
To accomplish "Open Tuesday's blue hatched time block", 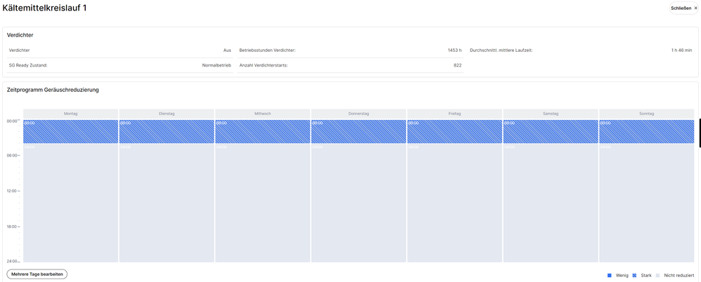I will point(166,132).
